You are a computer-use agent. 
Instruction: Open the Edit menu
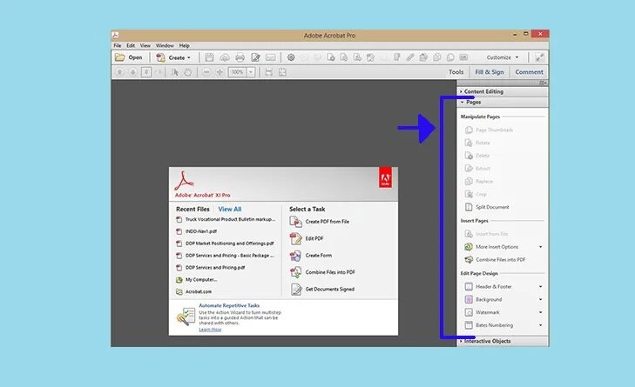[x=131, y=46]
